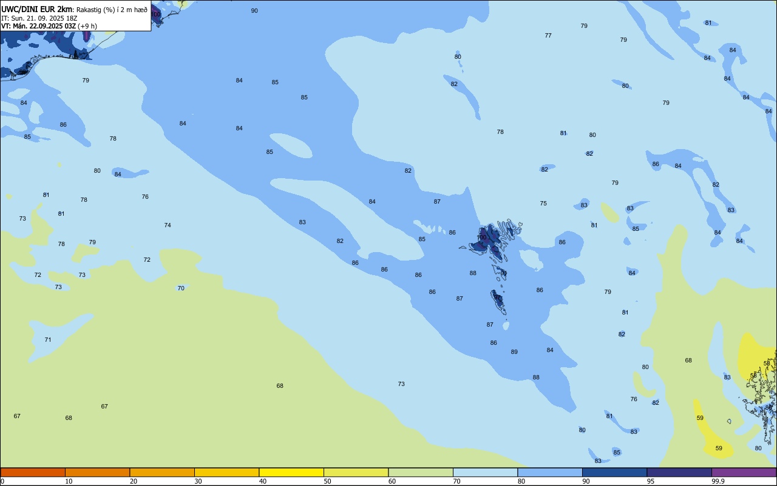
Task: Click the '75' humidity value on the map
Action: pyautogui.click(x=543, y=204)
